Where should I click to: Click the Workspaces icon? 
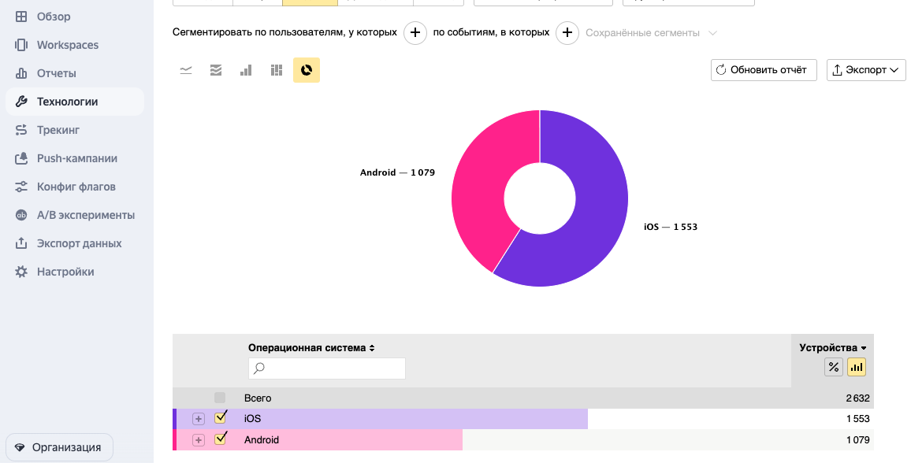21,45
